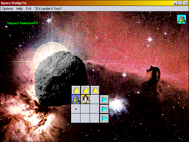
Task: Minimize the Space Dodge'm window
Action: (175, 3)
